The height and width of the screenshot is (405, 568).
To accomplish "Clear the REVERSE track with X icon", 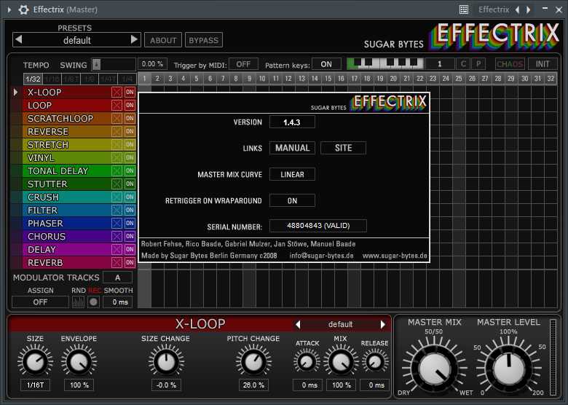I will tap(117, 132).
